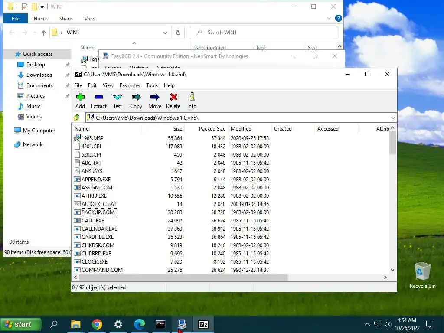Select the CARDFILE.EXE file
444x333 pixels.
coord(98,237)
